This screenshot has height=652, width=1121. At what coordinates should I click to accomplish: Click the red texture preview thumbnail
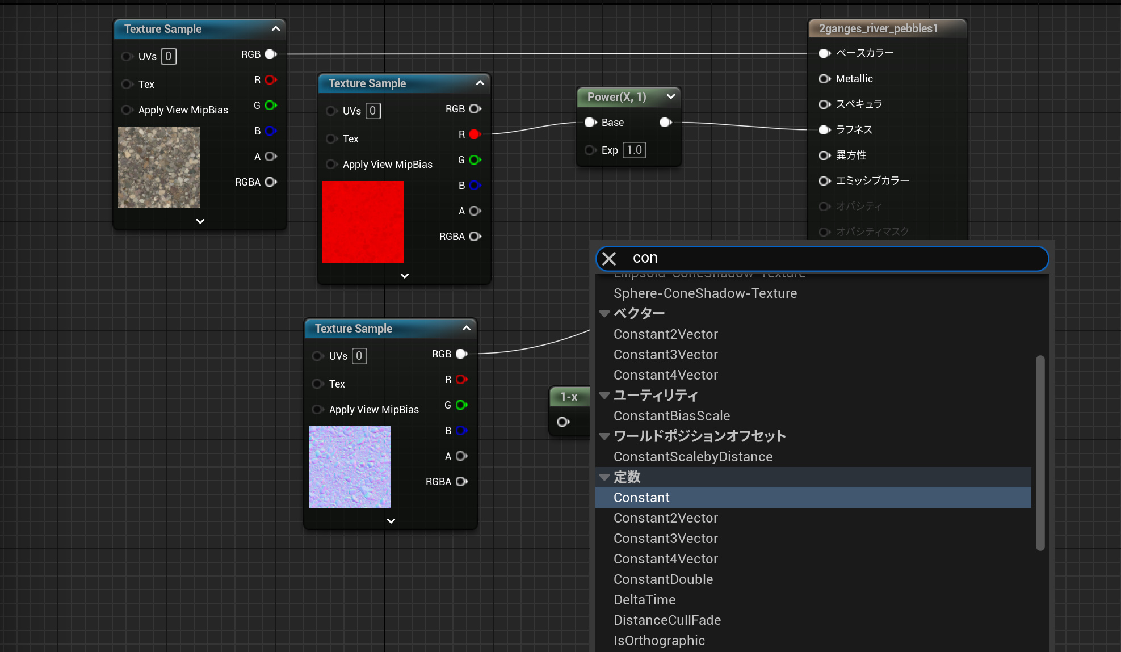363,222
